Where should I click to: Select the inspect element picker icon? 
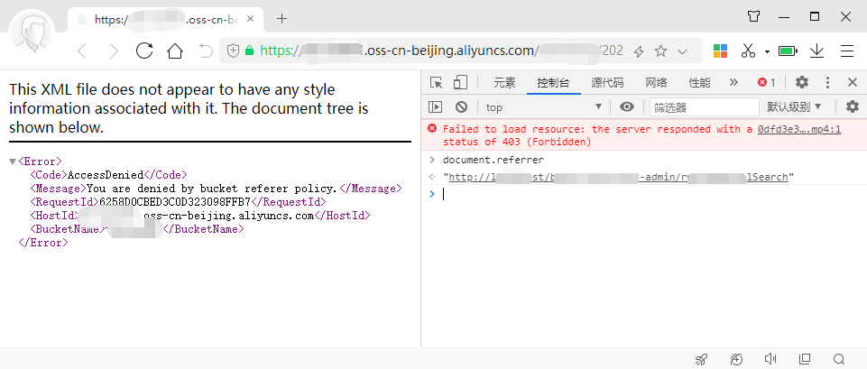click(437, 83)
